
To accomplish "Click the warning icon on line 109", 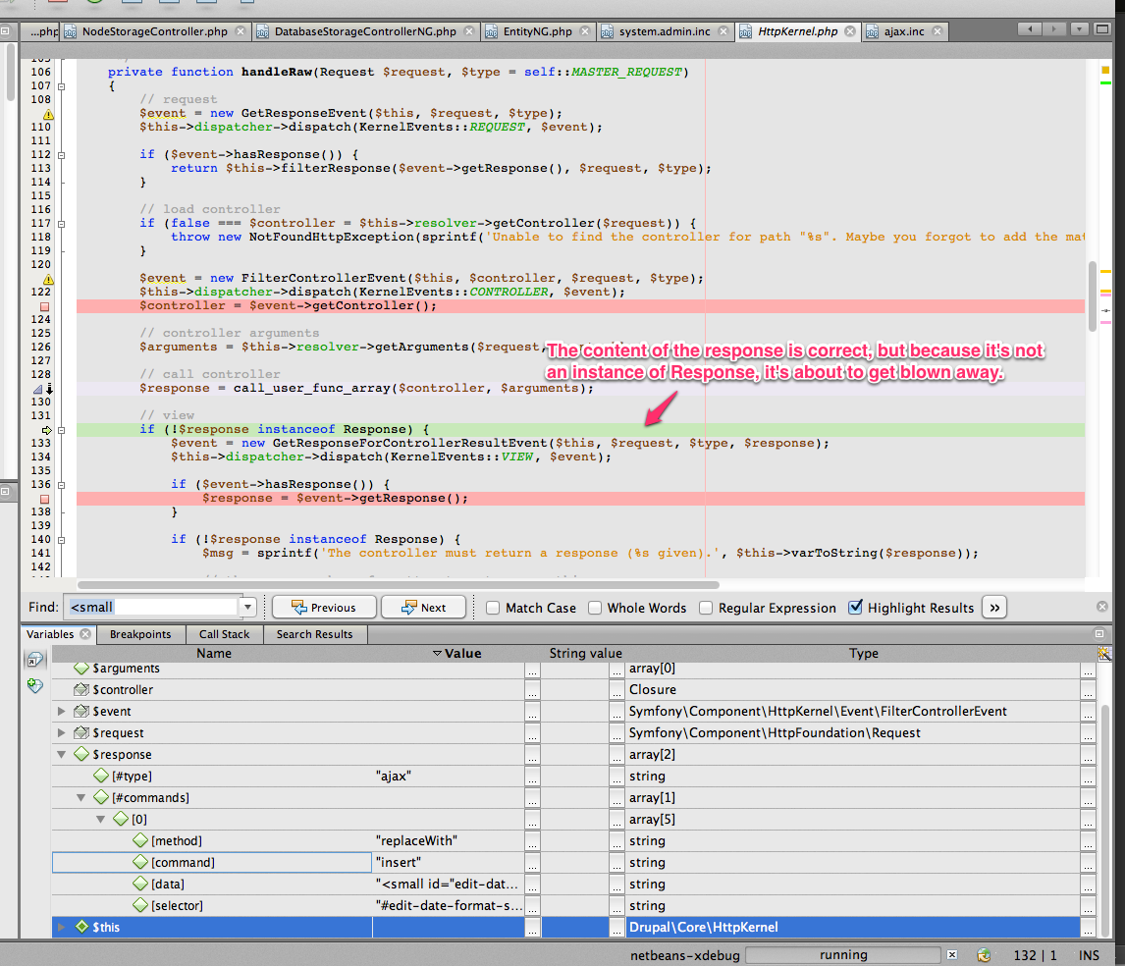I will click(48, 115).
